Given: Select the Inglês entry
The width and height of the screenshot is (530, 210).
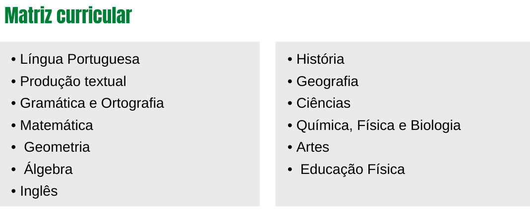Looking at the screenshot, I should (39, 191).
